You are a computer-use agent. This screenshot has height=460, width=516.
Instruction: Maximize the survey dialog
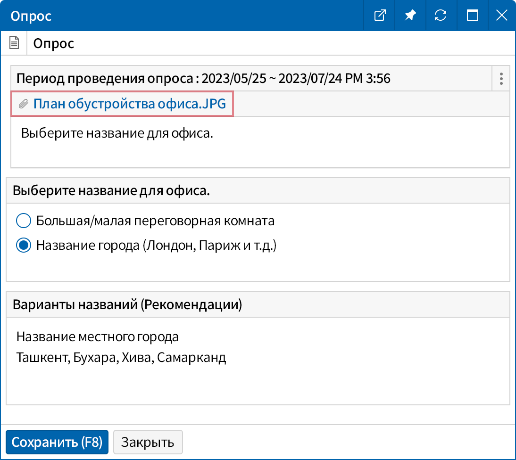pos(472,15)
